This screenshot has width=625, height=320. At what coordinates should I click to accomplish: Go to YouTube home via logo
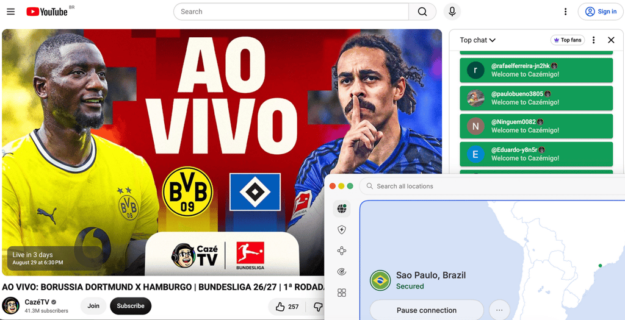46,12
